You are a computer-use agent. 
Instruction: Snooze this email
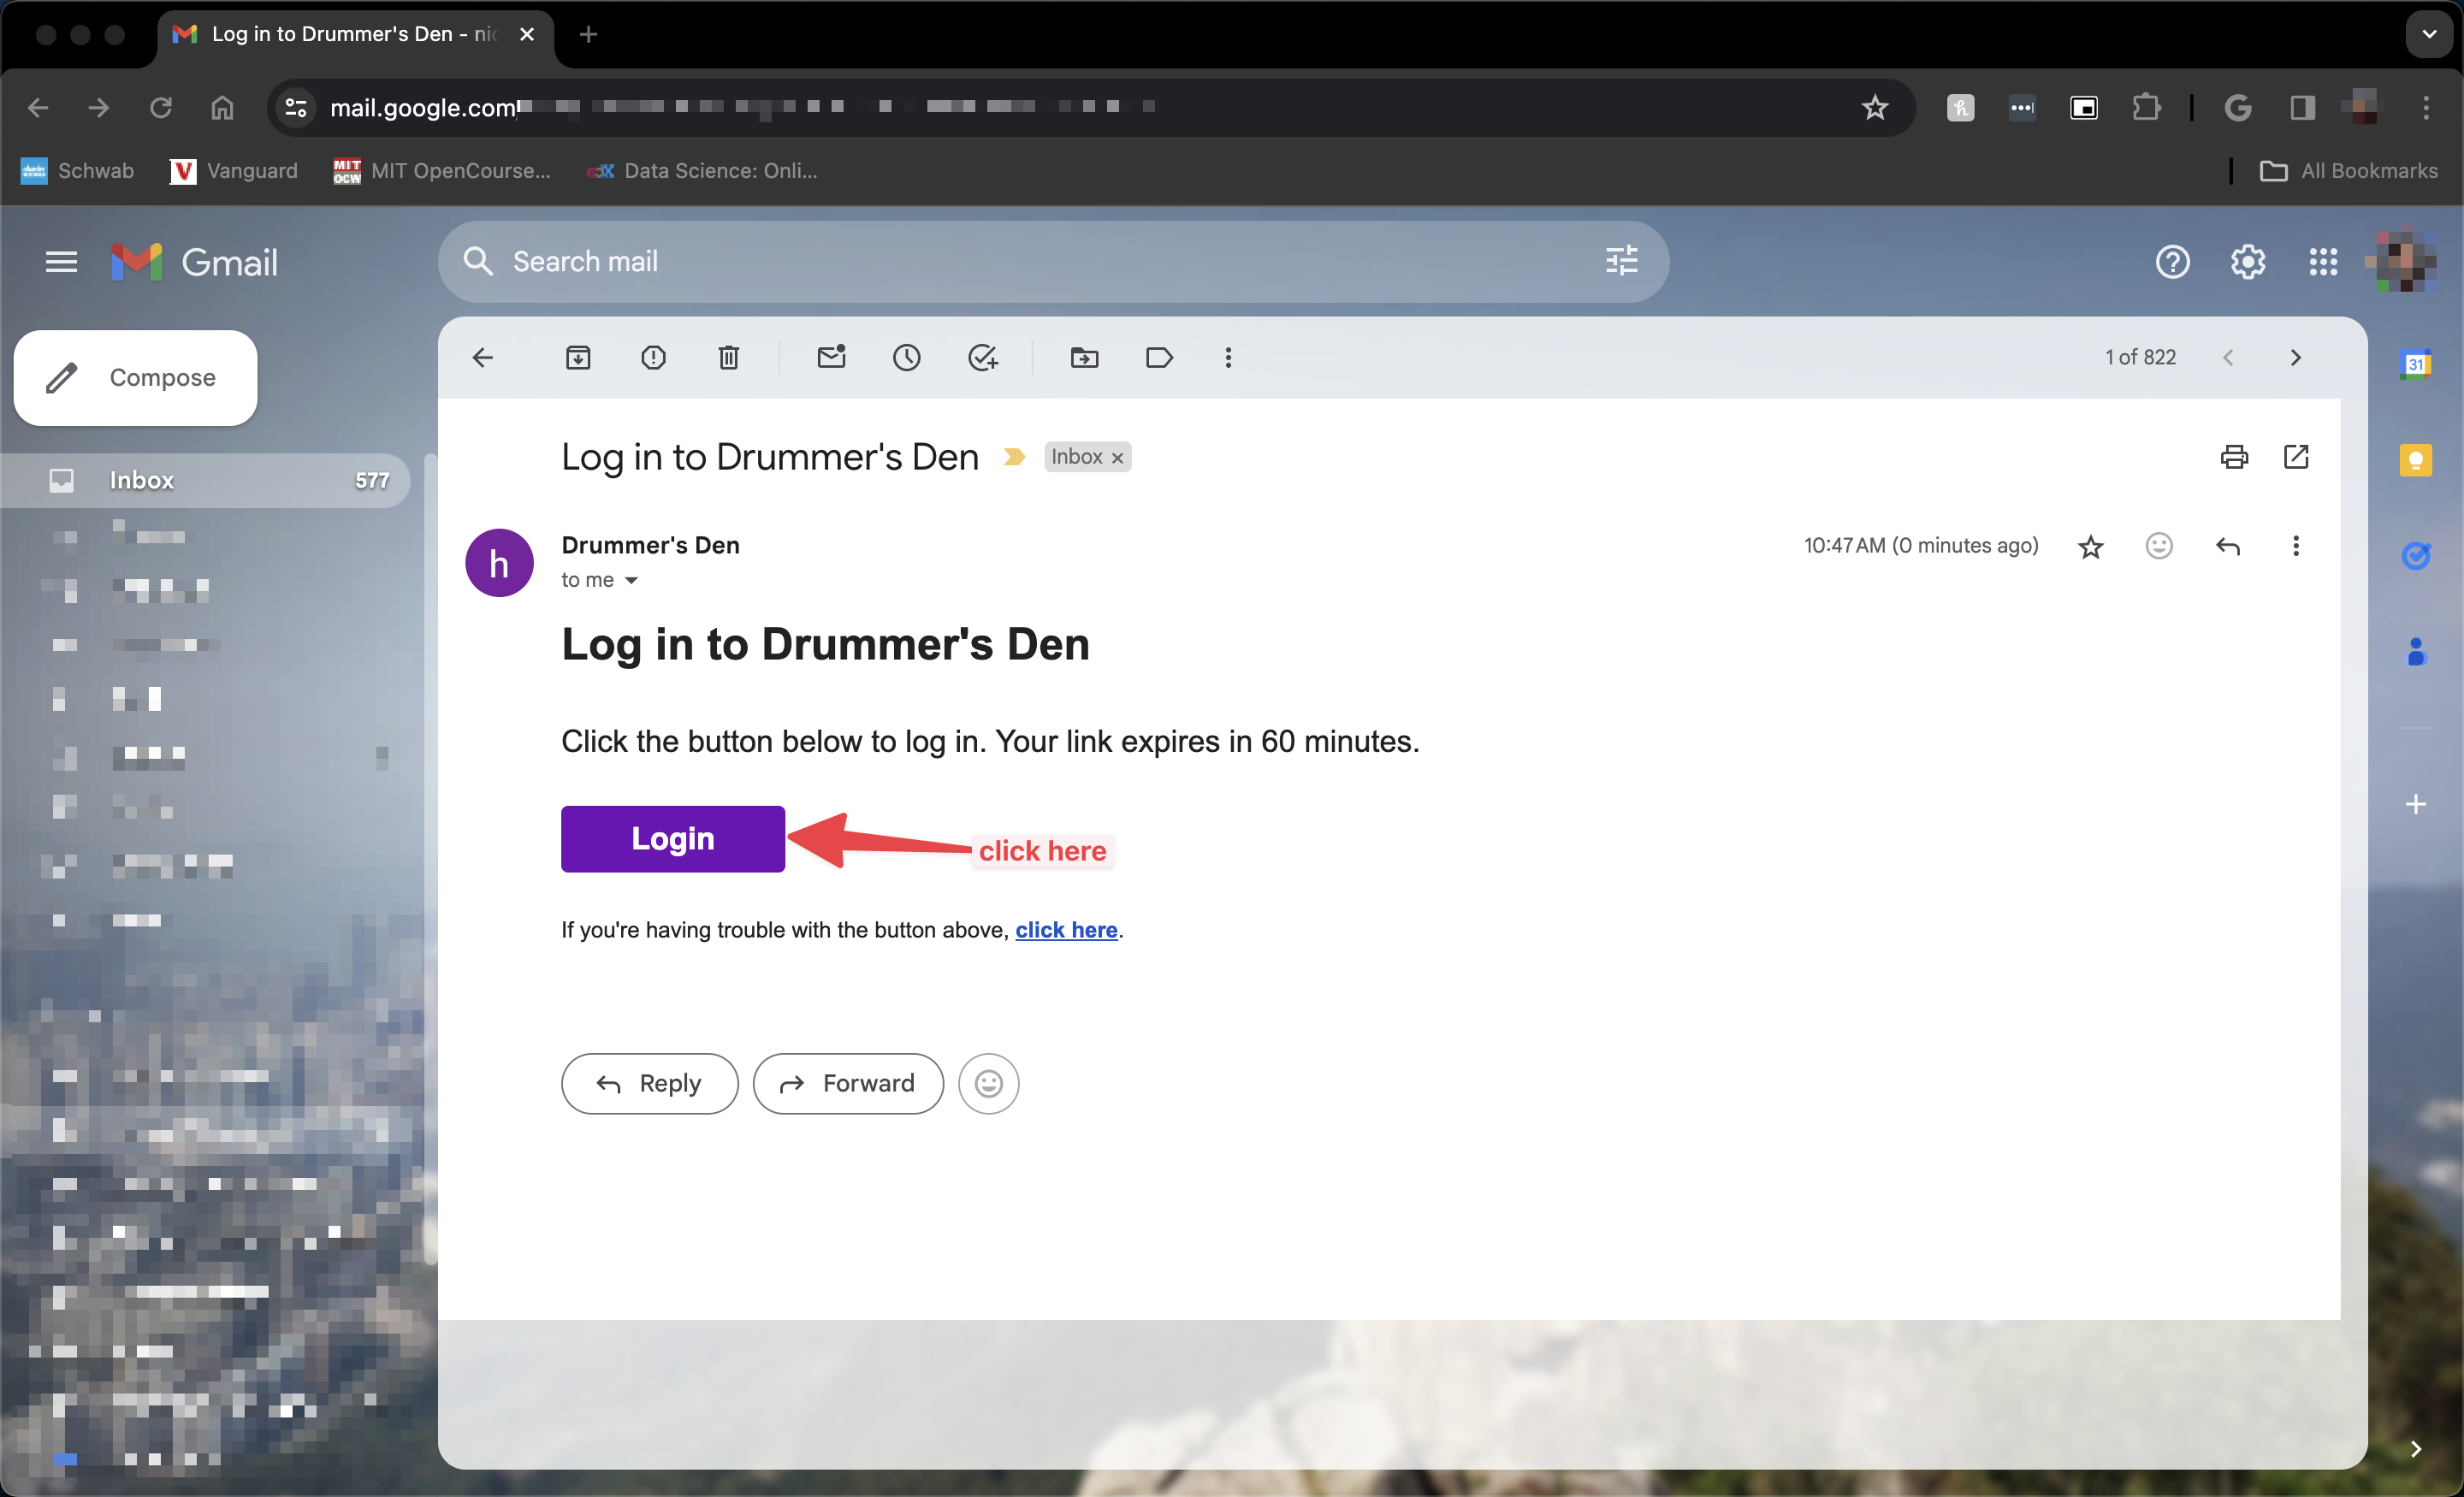906,358
